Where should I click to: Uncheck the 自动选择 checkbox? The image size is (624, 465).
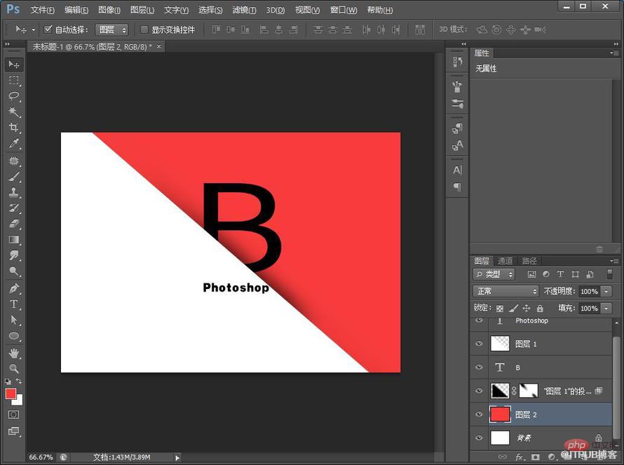pyautogui.click(x=48, y=30)
